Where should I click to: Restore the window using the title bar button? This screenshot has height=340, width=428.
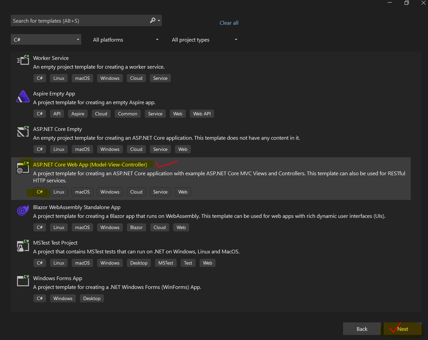pos(407,3)
